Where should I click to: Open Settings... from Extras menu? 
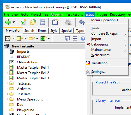[106, 72]
